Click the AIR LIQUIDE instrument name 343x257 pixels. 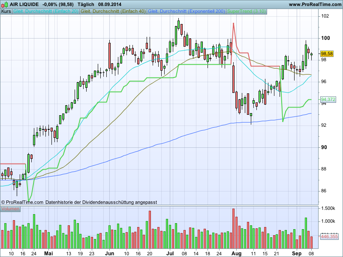[x=24, y=4]
